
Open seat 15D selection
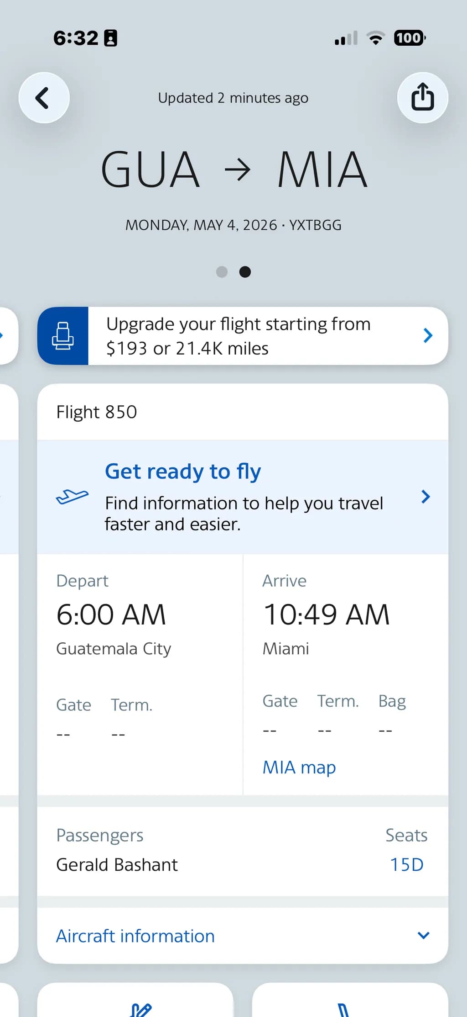coord(407,864)
